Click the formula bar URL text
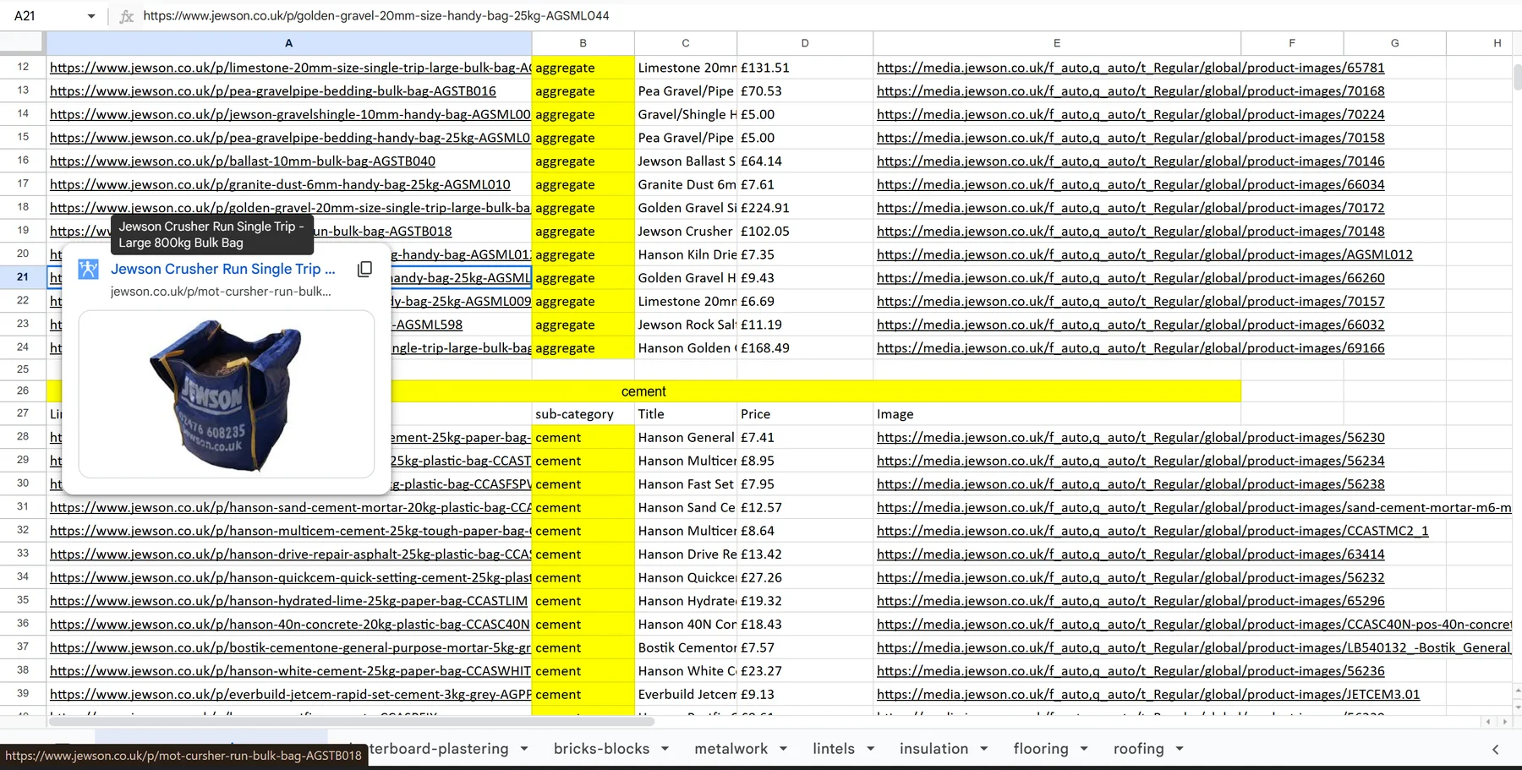Viewport: 1522px width, 770px height. [376, 16]
